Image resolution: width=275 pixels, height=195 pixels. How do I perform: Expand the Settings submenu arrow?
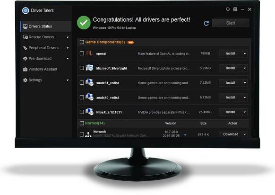coord(68,80)
